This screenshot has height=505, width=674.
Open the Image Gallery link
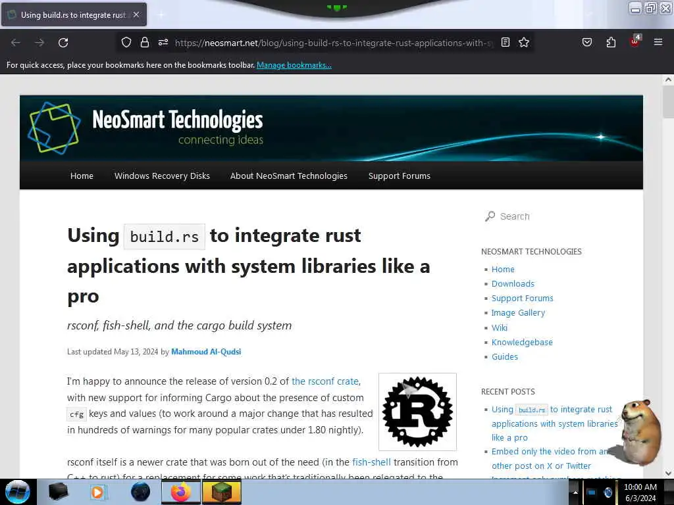point(518,313)
